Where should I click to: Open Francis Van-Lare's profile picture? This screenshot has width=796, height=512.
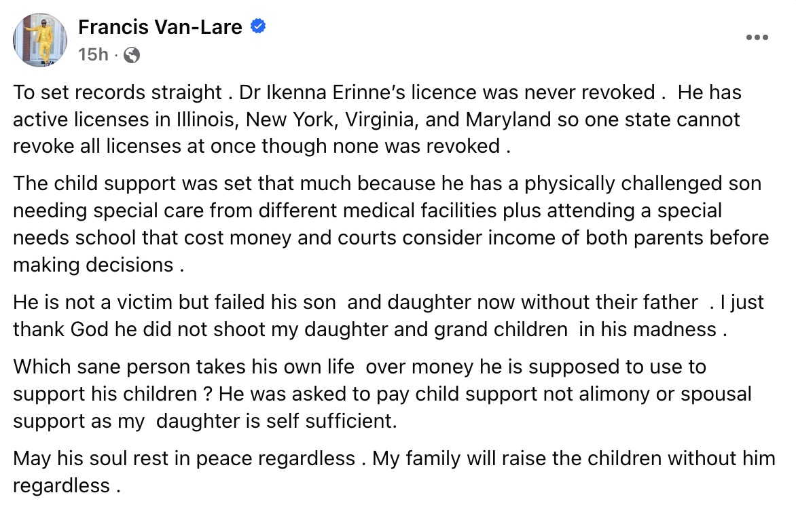pyautogui.click(x=40, y=39)
